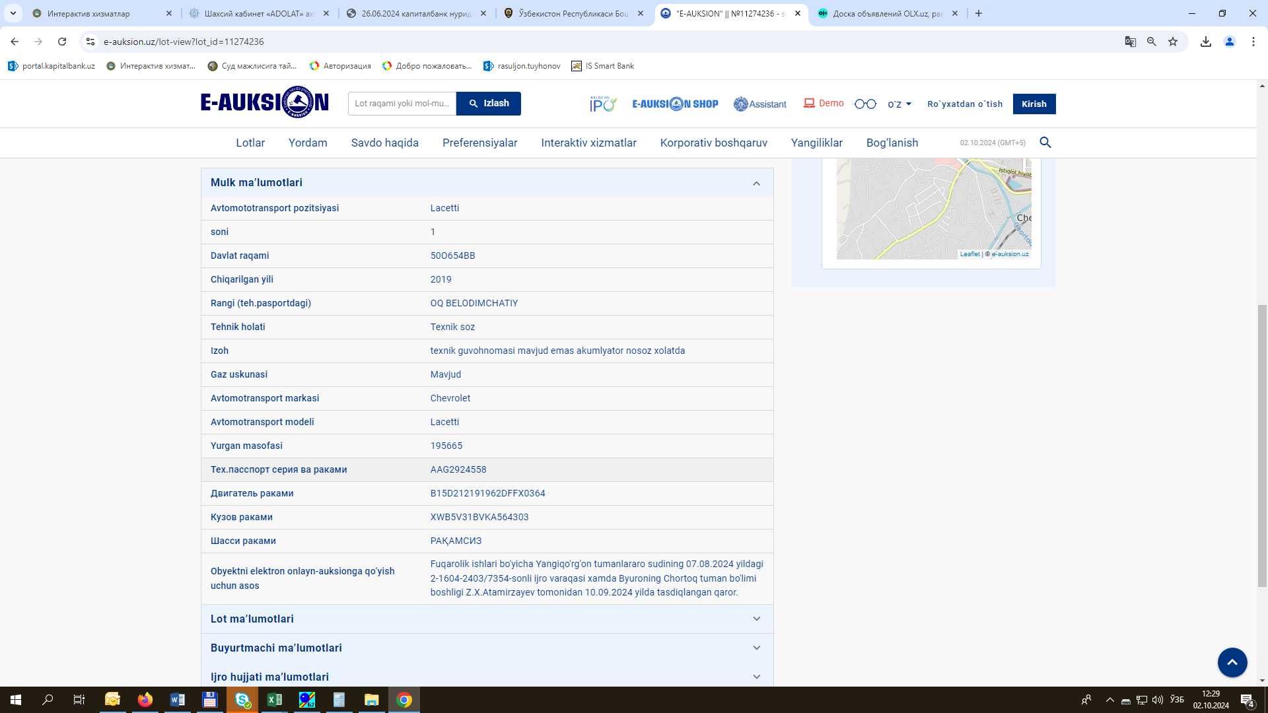The width and height of the screenshot is (1268, 713).
Task: Click the magnifier icon beside the date
Action: pyautogui.click(x=1045, y=143)
